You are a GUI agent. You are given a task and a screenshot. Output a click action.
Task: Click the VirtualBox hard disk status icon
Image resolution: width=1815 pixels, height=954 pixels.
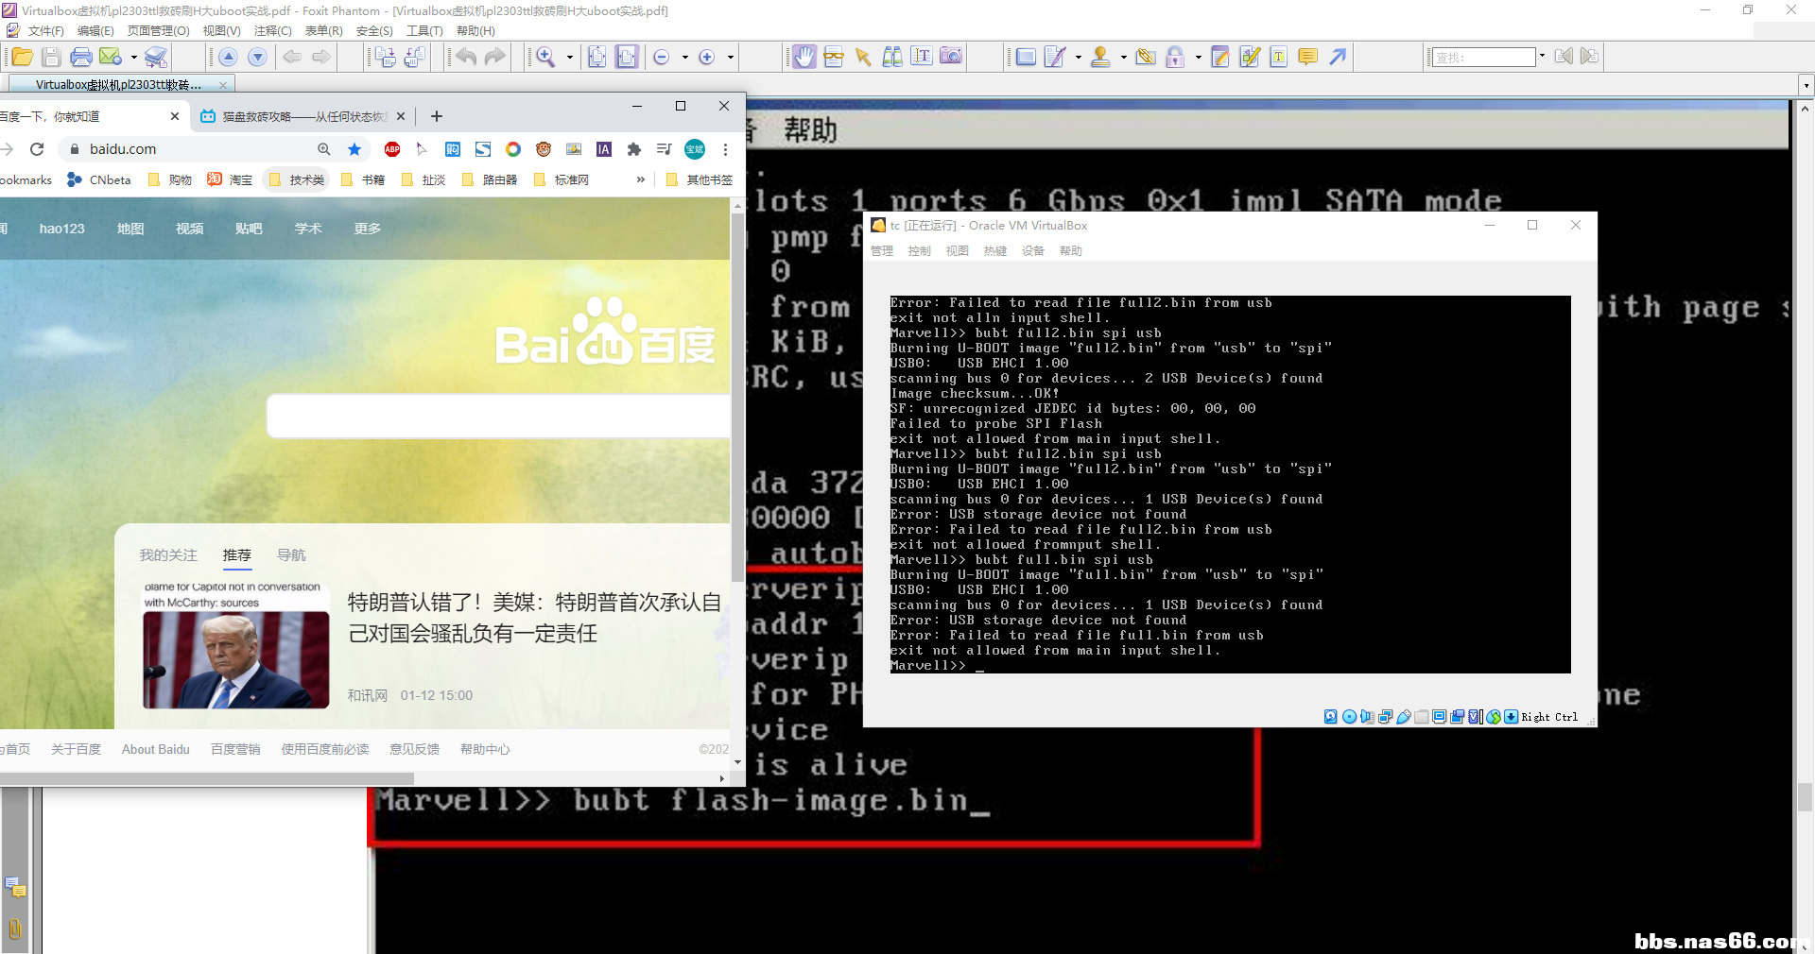[x=1331, y=717]
